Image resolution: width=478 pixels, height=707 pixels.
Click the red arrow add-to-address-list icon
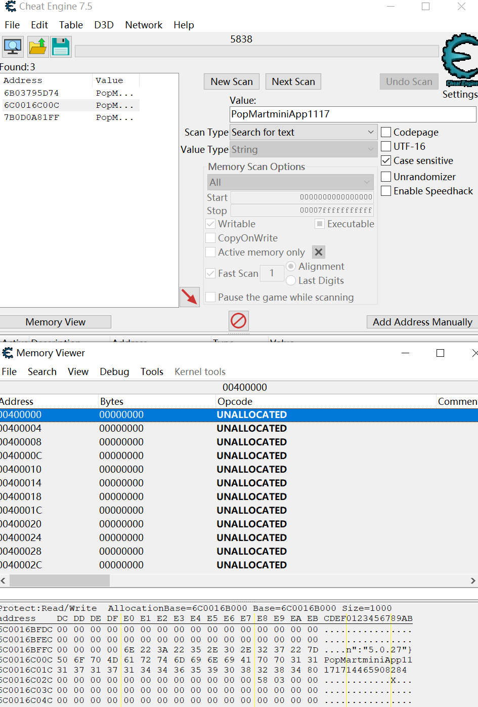[x=190, y=297]
